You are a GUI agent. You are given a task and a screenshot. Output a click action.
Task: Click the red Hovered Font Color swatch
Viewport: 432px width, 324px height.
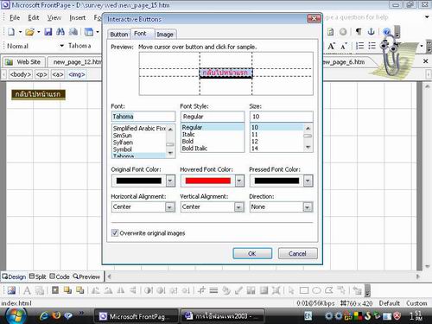click(208, 181)
